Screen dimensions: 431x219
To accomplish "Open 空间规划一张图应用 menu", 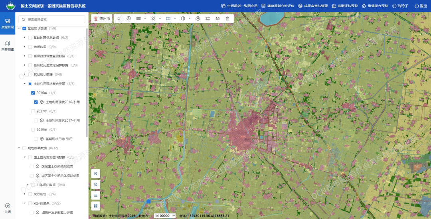I will 239,6.
